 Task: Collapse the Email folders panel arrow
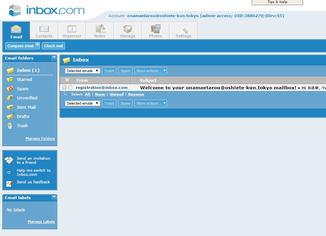tap(54, 57)
